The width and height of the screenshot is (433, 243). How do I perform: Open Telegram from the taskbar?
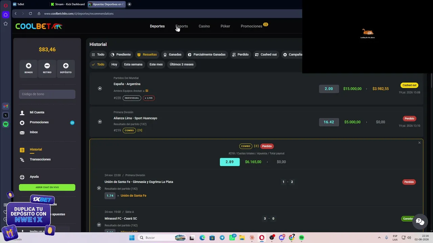tap(222, 238)
